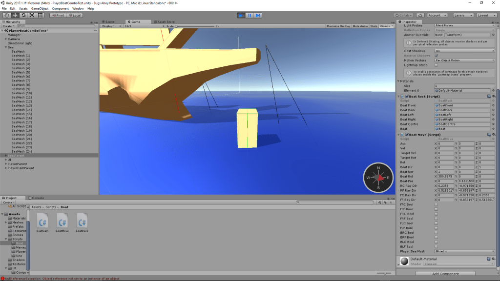This screenshot has width=500, height=281.
Task: Switch to the Scene tab
Action: point(109,22)
